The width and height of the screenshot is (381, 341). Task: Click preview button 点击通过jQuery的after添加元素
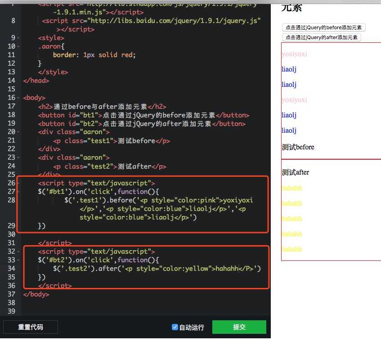pyautogui.click(x=322, y=37)
